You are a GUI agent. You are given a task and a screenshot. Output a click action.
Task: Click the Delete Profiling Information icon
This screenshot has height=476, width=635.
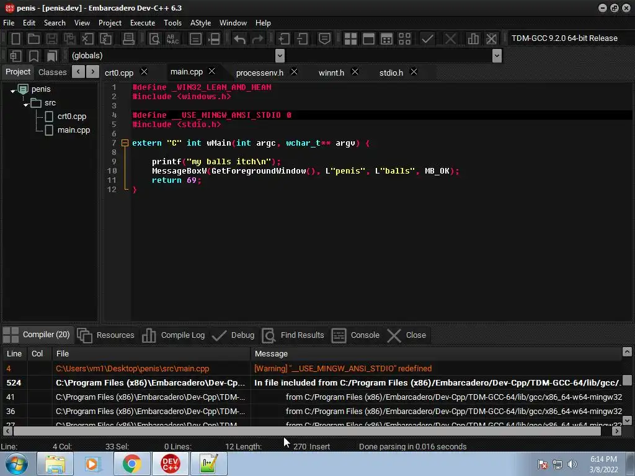(x=491, y=39)
